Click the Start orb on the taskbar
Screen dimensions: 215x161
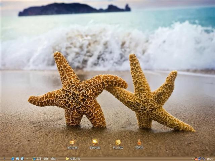coord(4,159)
